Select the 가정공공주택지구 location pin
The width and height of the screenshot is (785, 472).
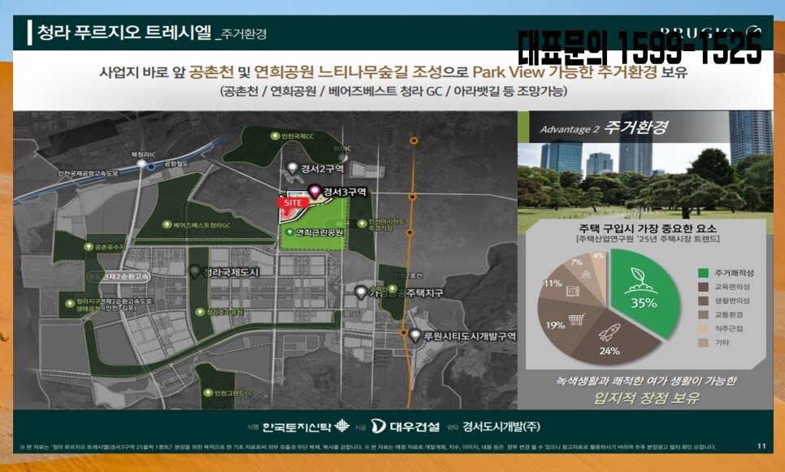pyautogui.click(x=361, y=292)
